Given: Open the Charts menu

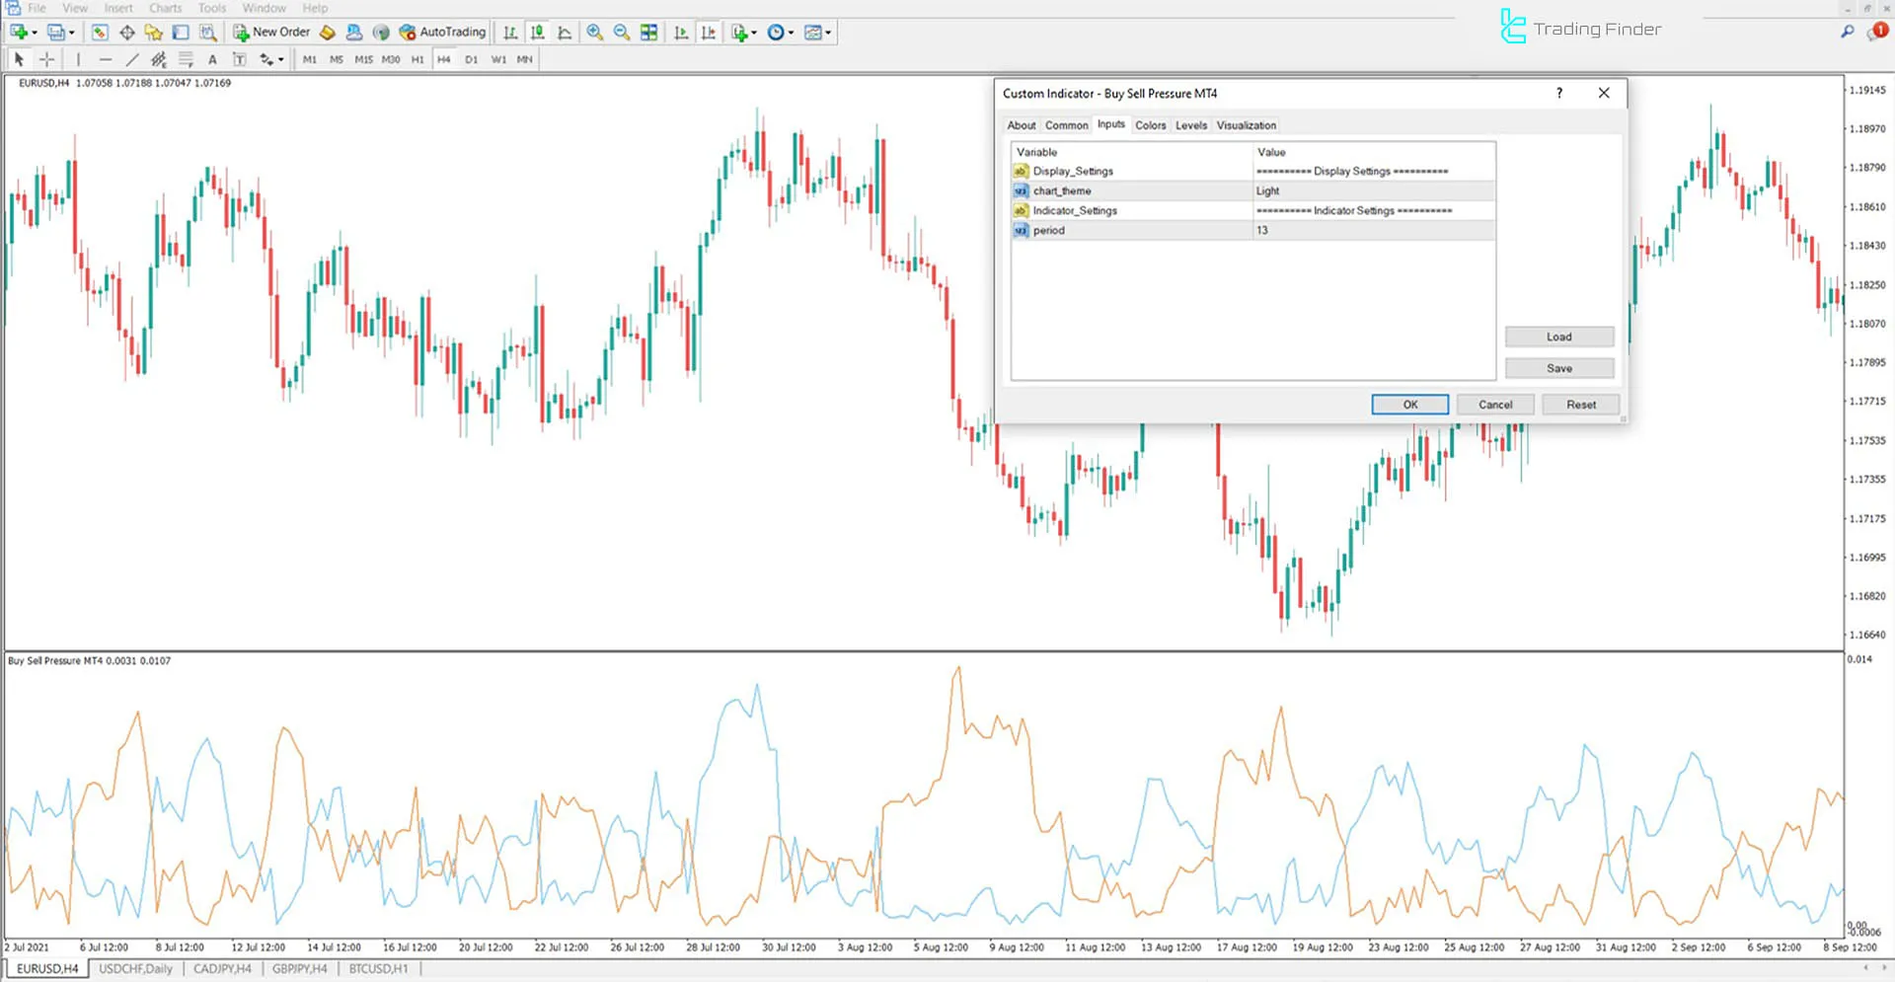Looking at the screenshot, I should tap(165, 8).
